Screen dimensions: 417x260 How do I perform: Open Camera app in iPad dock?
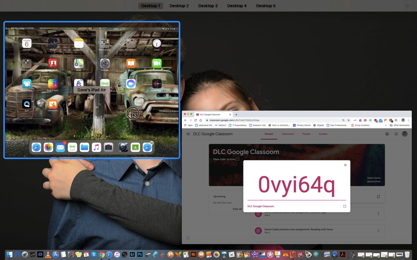coord(108,147)
